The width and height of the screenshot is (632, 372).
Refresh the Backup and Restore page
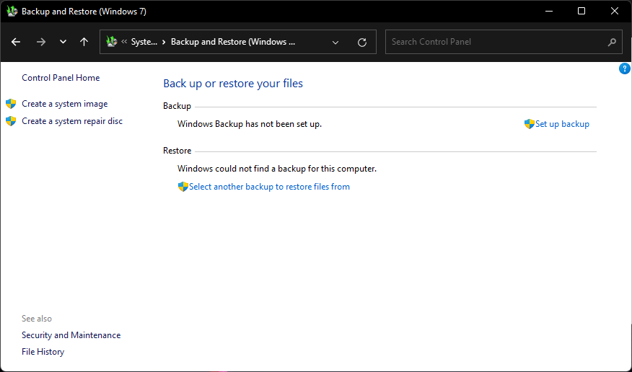(362, 42)
